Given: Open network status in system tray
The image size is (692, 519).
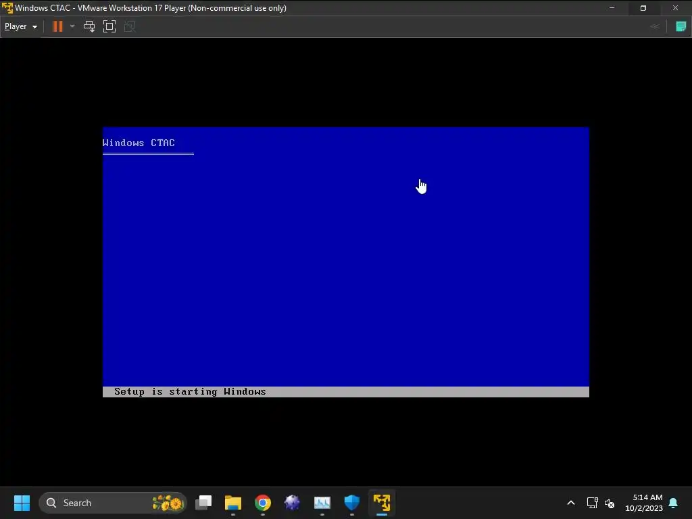Looking at the screenshot, I should [x=592, y=503].
